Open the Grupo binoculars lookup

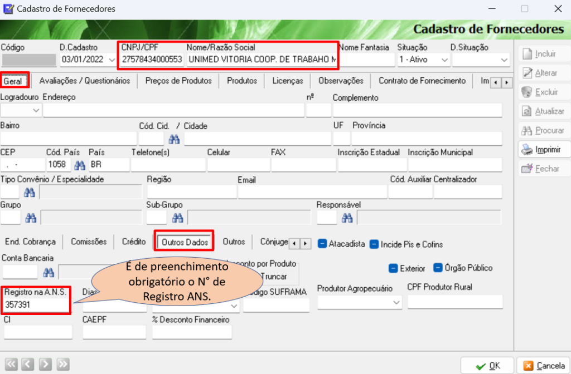(x=31, y=218)
